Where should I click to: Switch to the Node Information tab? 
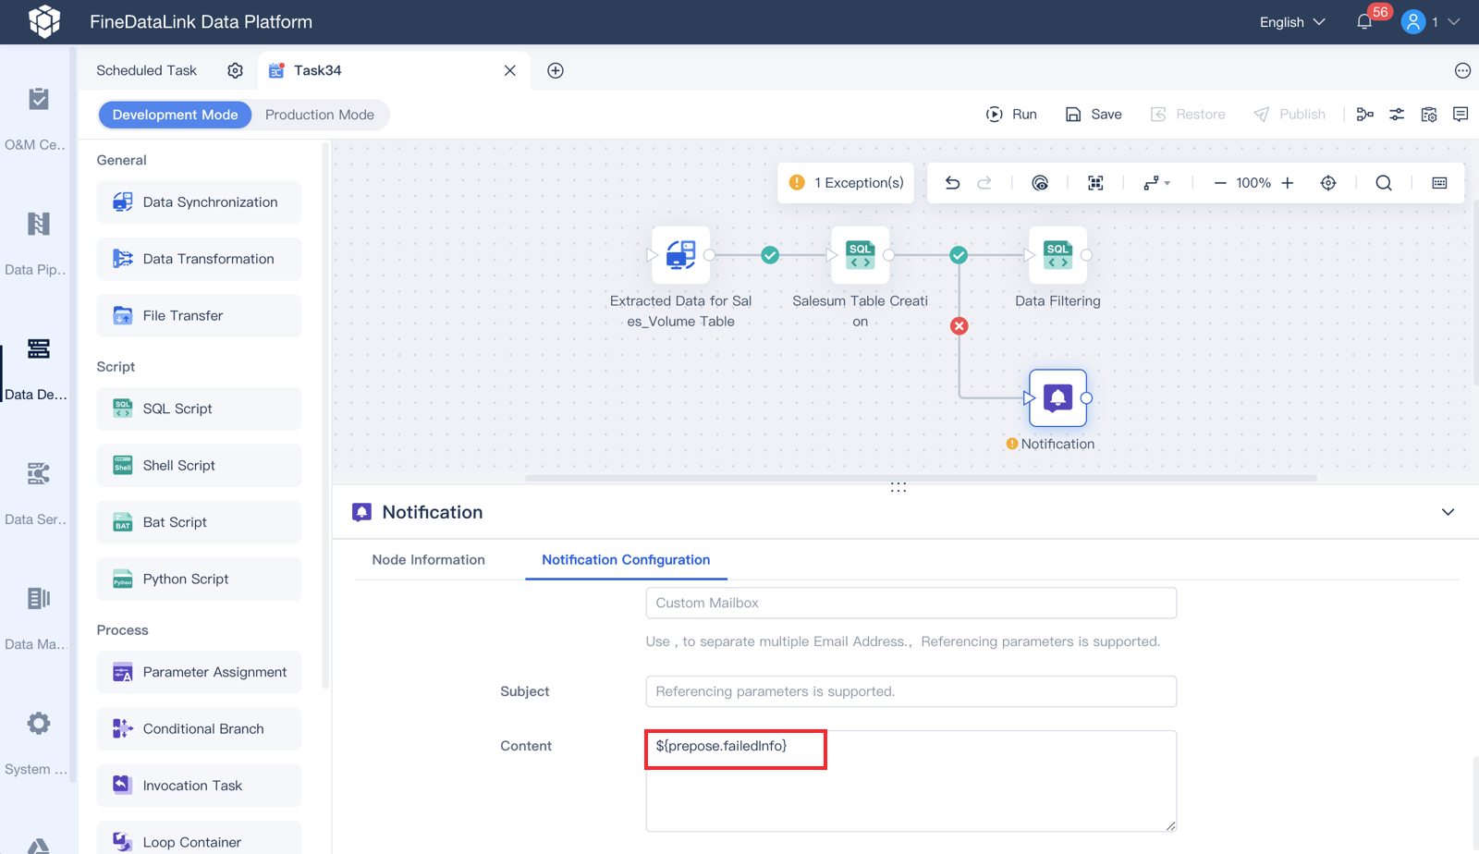tap(428, 560)
